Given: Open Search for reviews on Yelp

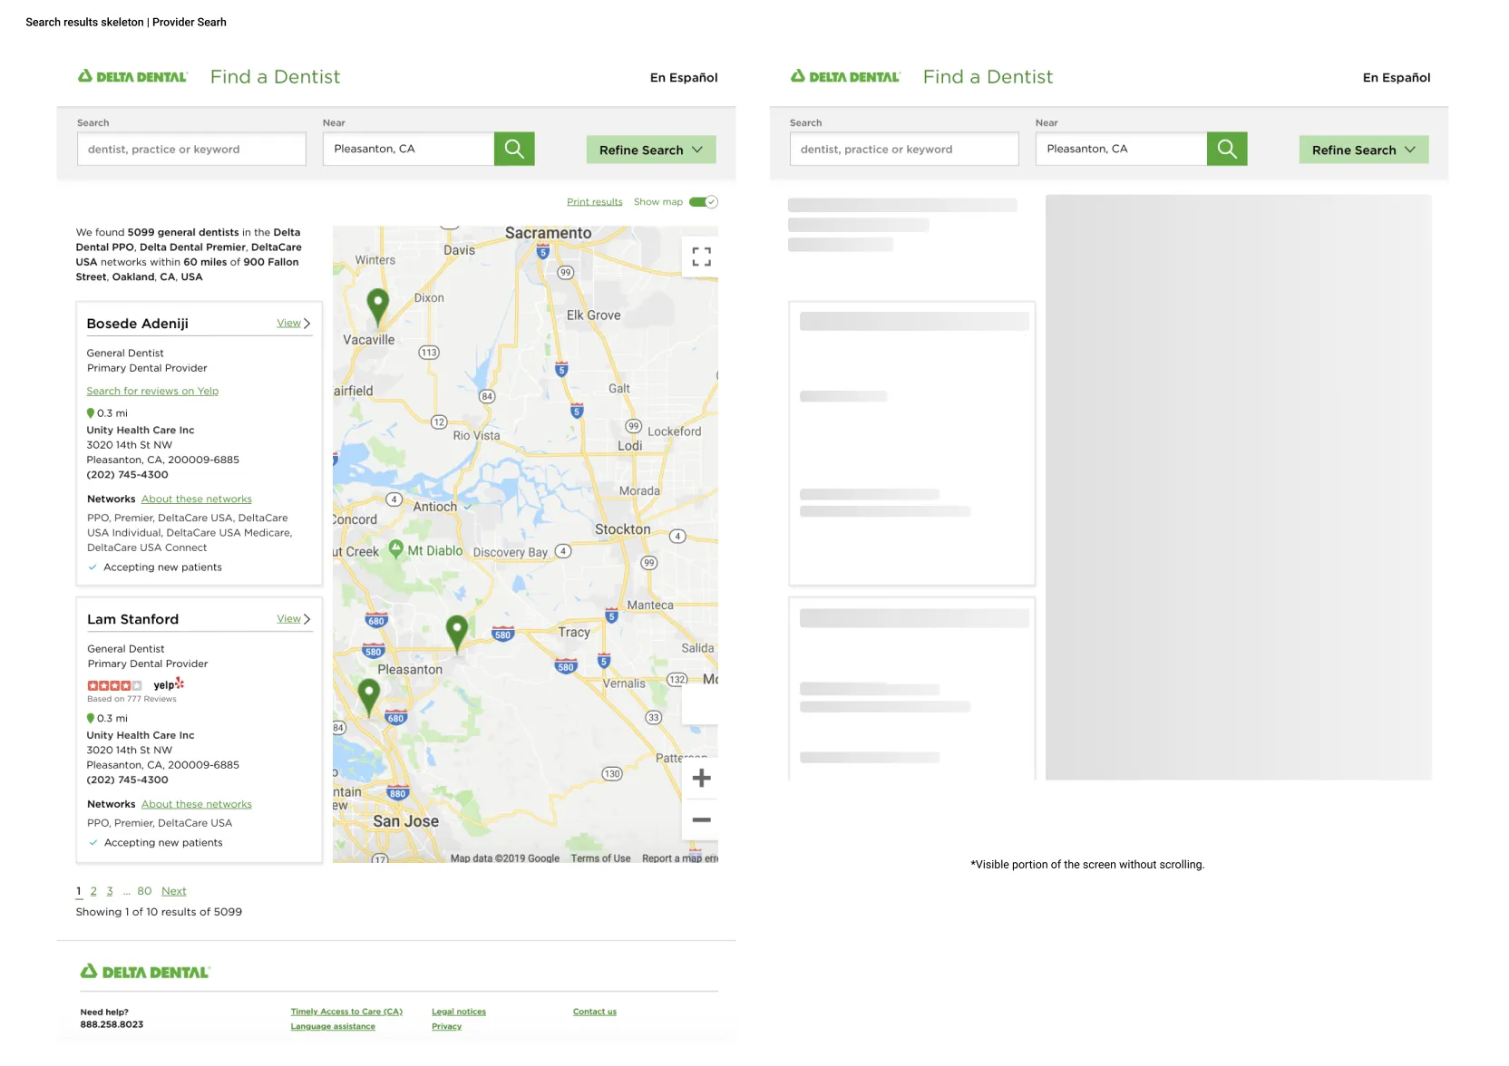Looking at the screenshot, I should [x=152, y=391].
